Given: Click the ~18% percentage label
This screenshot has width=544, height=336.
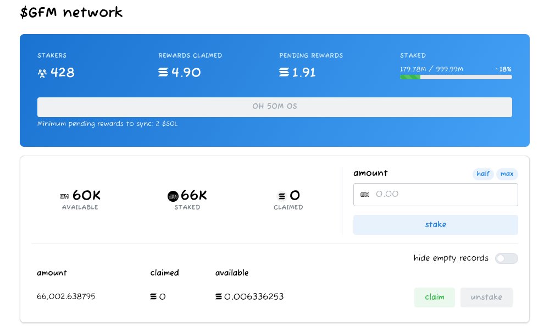Looking at the screenshot, I should click(503, 69).
